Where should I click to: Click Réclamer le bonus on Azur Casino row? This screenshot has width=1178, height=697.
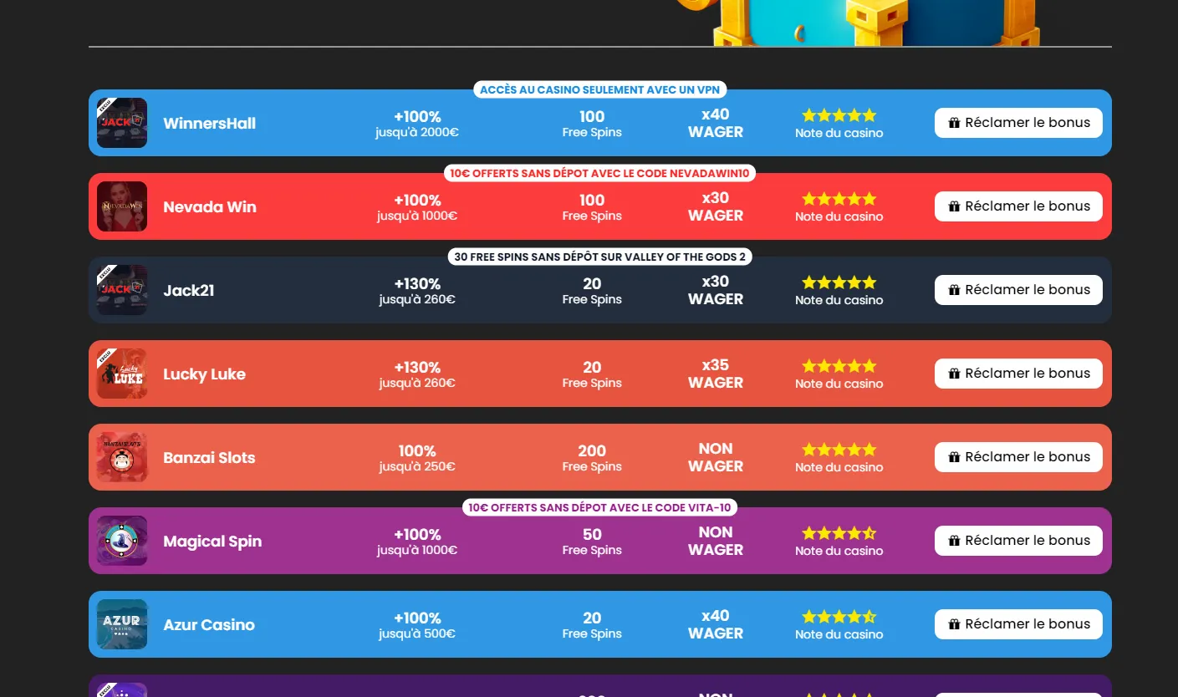point(1018,623)
